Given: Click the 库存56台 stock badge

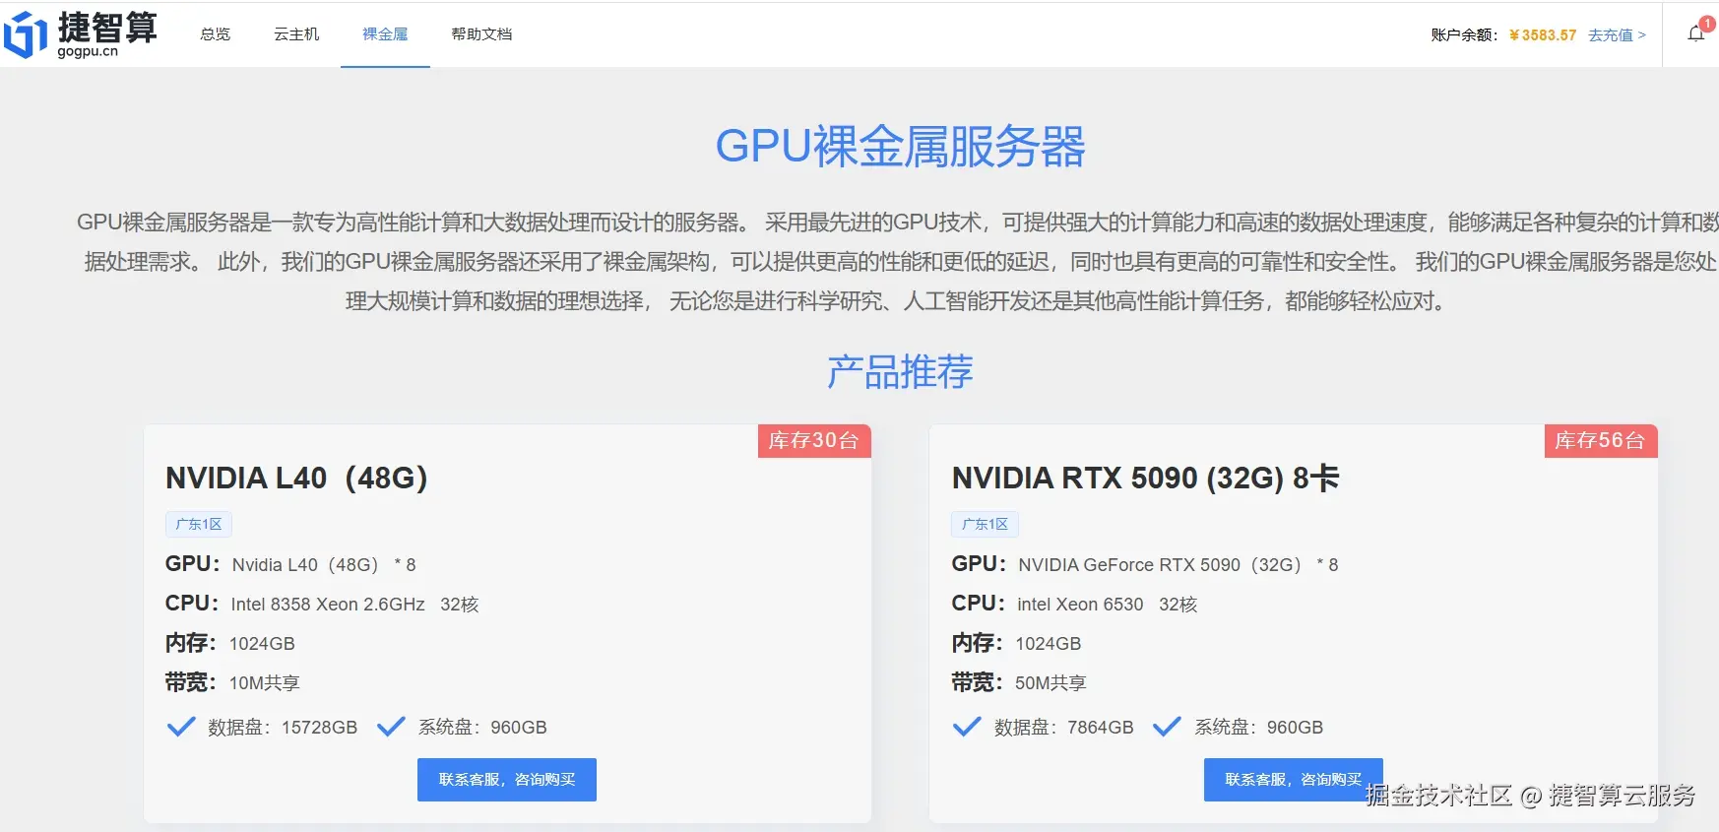Looking at the screenshot, I should [1600, 441].
